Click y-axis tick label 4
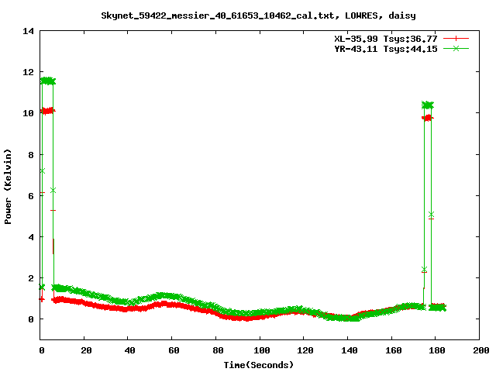Viewport: 496px width, 372px height. [31, 237]
